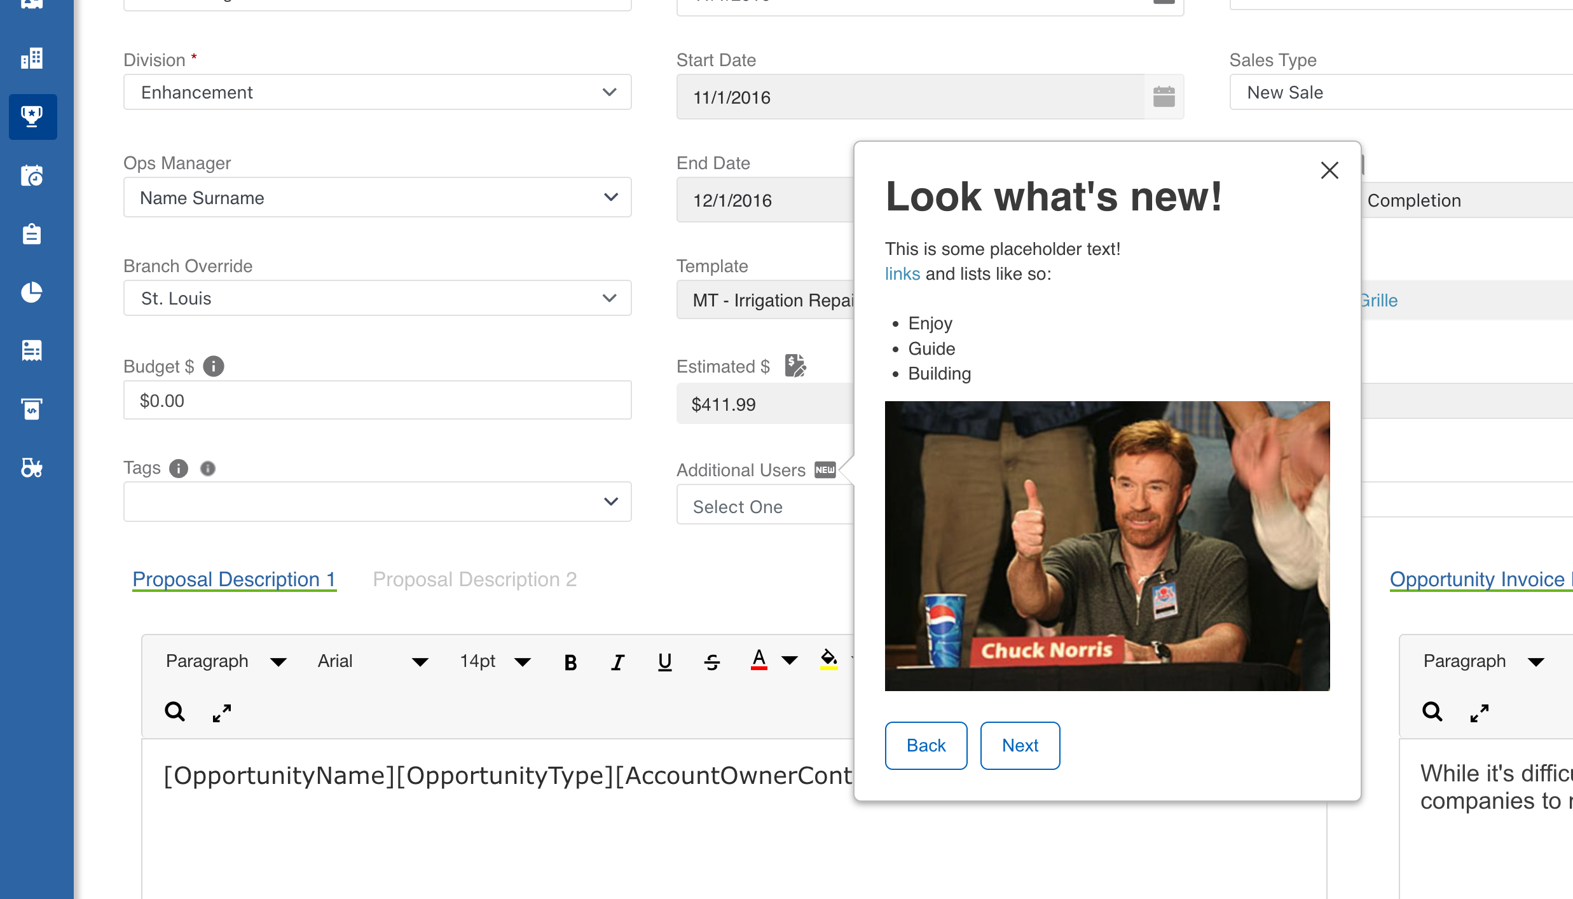
Task: Click the End Date field 12/1/2016
Action: coord(766,200)
